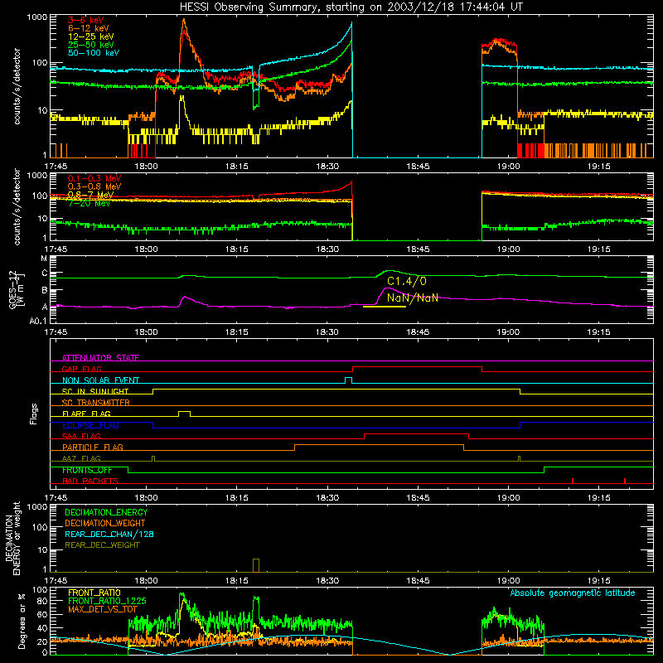The height and width of the screenshot is (663, 663).
Task: Click the 19:00 tick label under the keV panel
Action: coord(508,167)
